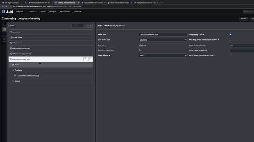Screen dimensions: 254x142
Task: Click the Skuid logo
Action: pyautogui.click(x=7, y=11)
